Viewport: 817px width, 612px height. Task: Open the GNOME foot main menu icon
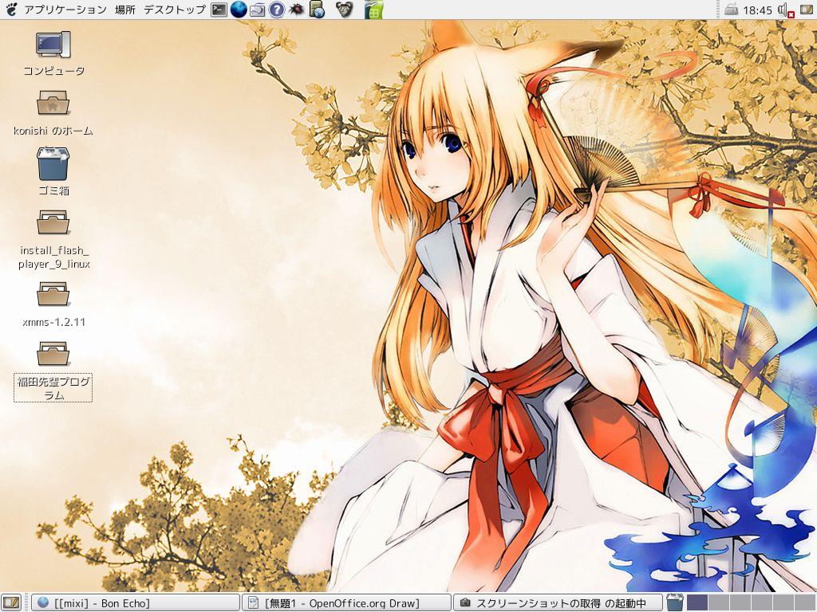[10, 10]
